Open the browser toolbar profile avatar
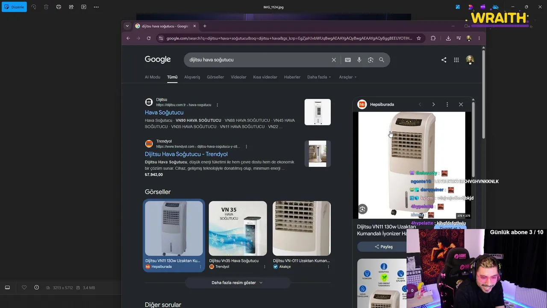547x308 pixels. click(469, 38)
